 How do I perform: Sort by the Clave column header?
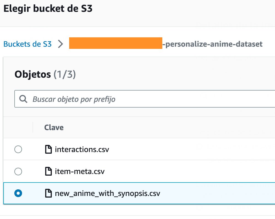54,128
